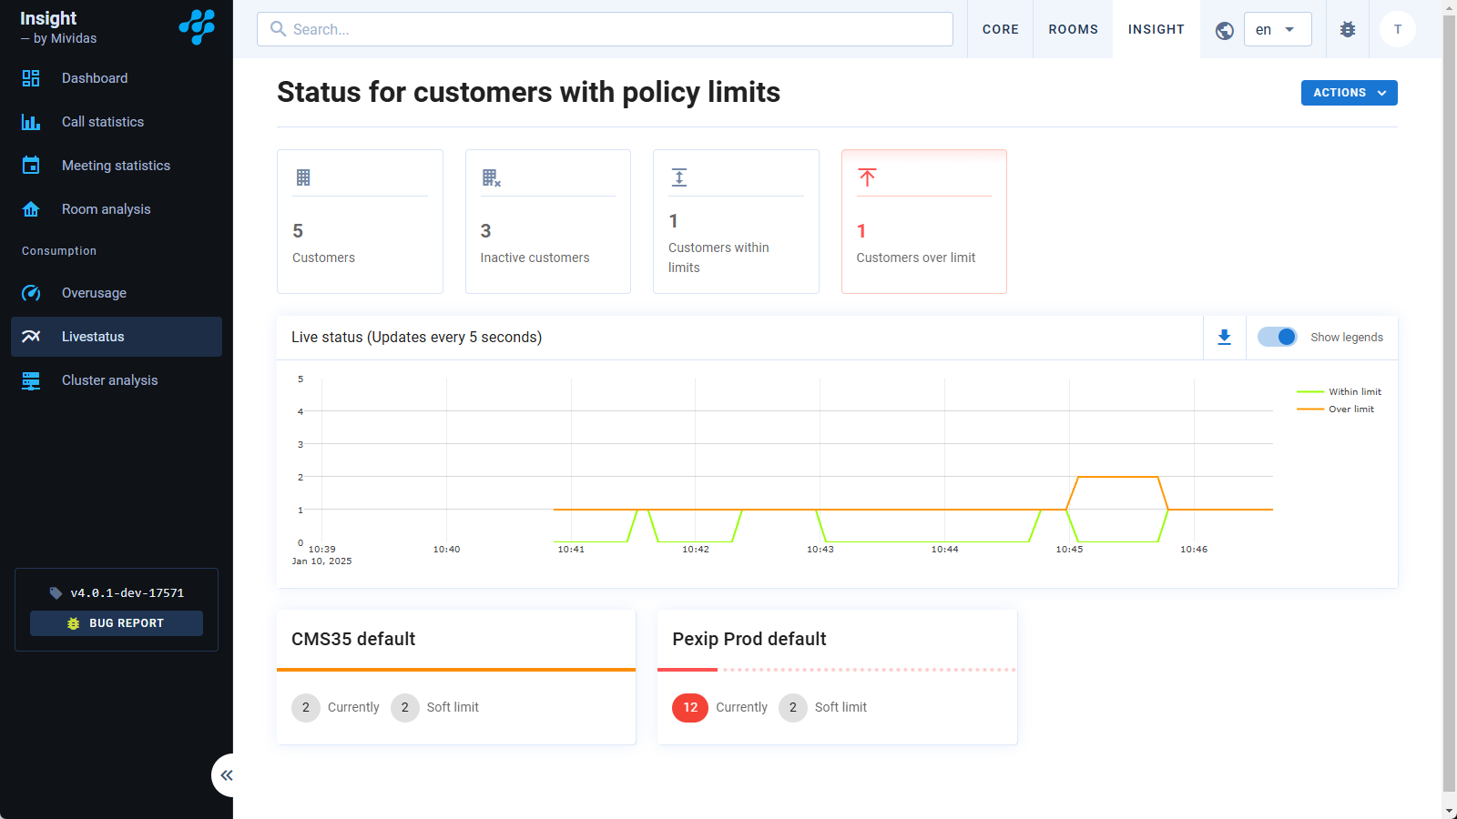Collapse sidebar with double chevron button
This screenshot has width=1457, height=819.
click(226, 775)
